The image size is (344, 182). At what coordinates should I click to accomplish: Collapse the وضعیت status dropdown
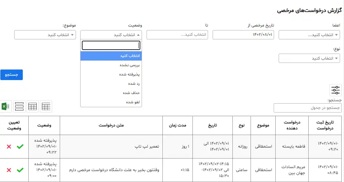[x=111, y=35]
